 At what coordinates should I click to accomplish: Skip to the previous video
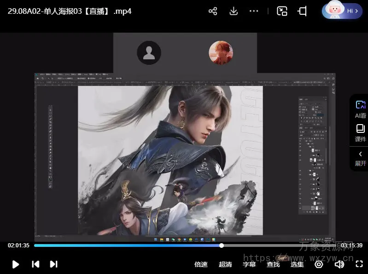[35, 264]
